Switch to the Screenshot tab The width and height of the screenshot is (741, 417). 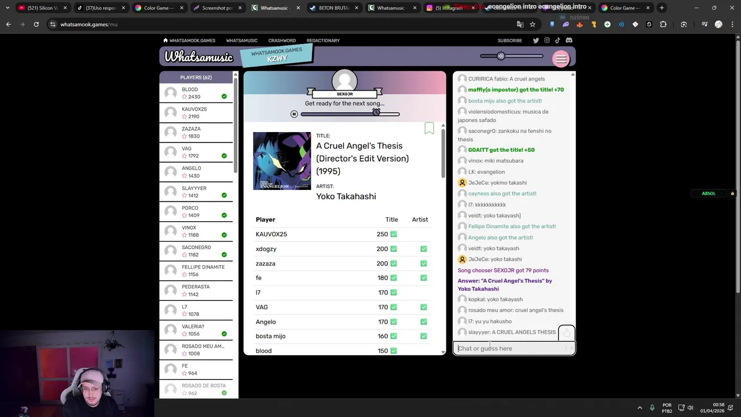coord(217,8)
